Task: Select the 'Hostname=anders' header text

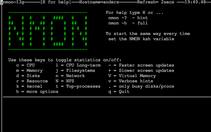Action: coord(99,2)
